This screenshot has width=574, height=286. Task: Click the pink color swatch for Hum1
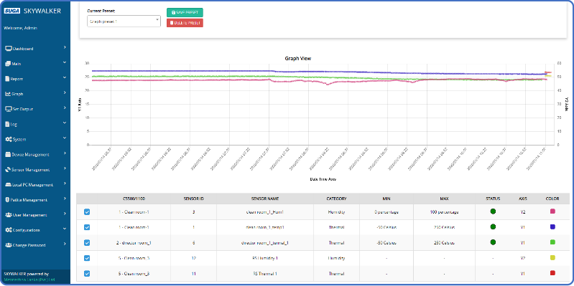tap(552, 211)
